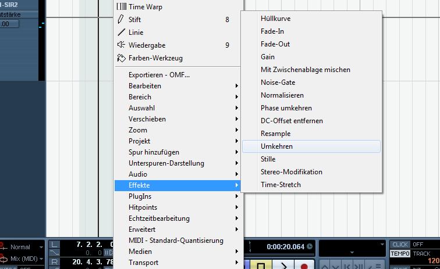Choose Hüllkurve from Effekte submenu
Viewport: 440px width, 269px height.
coord(311,19)
